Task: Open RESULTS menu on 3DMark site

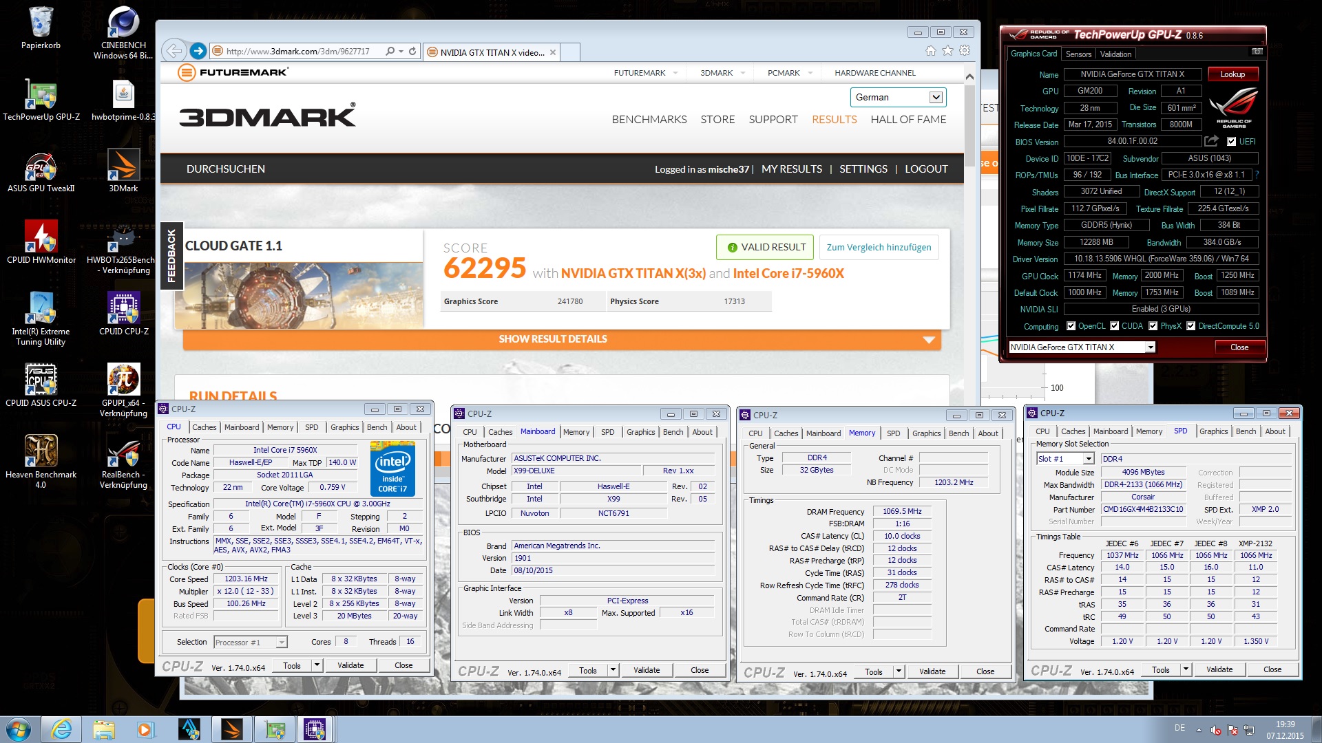Action: (834, 119)
